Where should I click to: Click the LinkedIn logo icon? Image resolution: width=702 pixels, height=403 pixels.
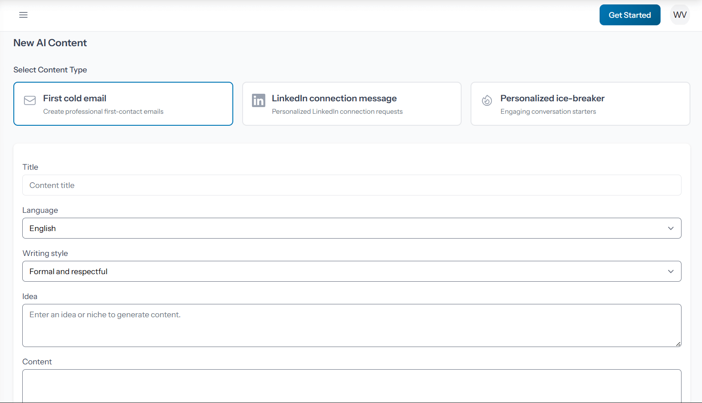pos(258,100)
